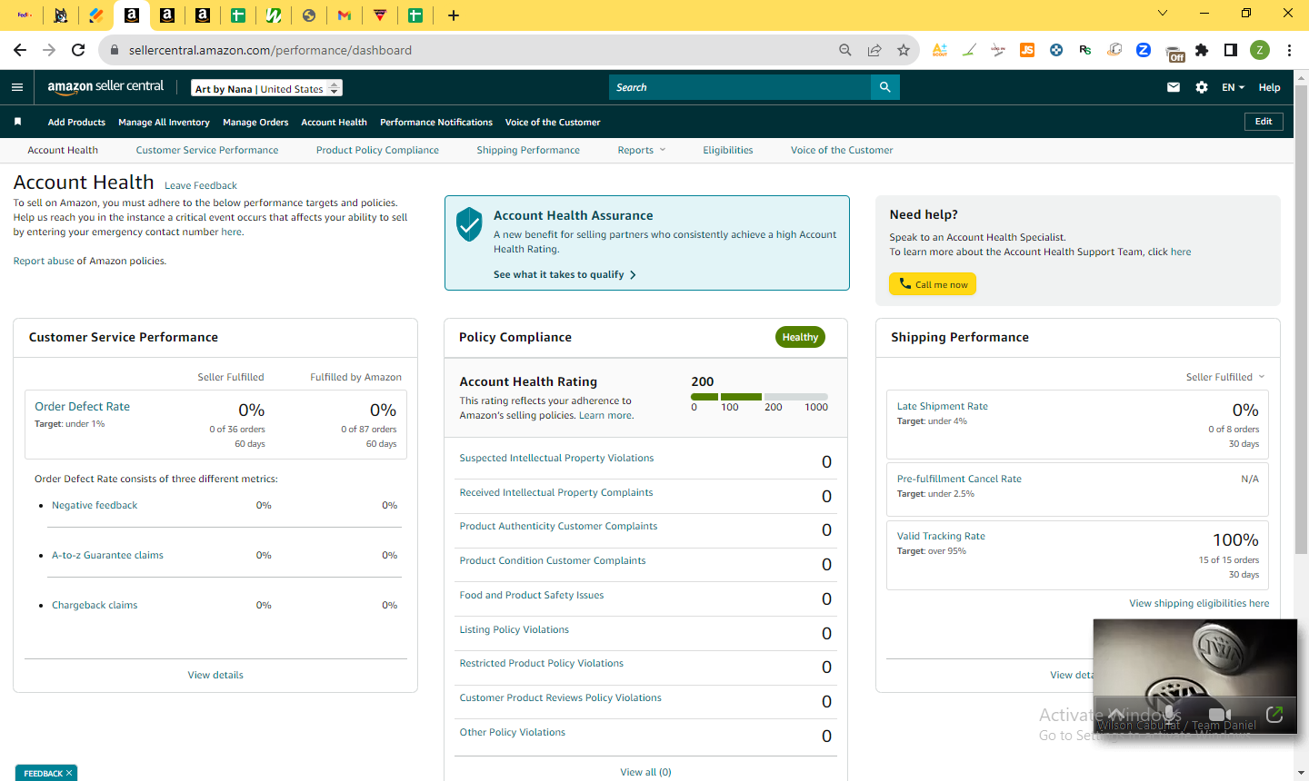Viewport: 1309px width, 781px height.
Task: Open the Art by Nana store selector
Action: pyautogui.click(x=267, y=88)
